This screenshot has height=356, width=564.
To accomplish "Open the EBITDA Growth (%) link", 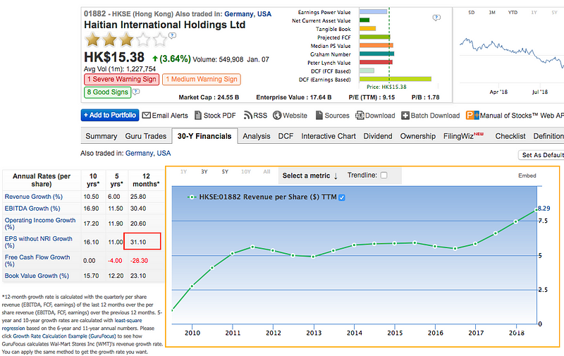I will [x=32, y=209].
